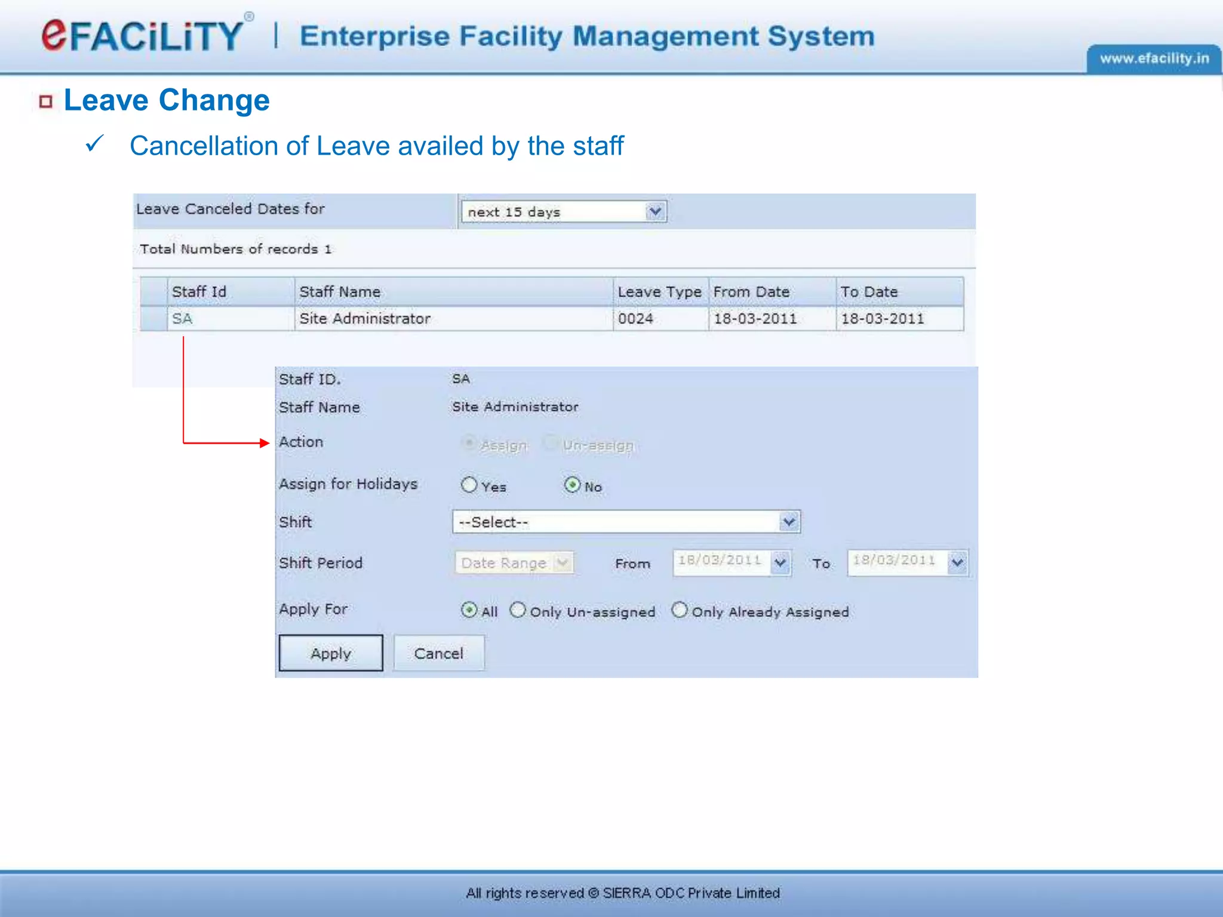Select the Assign action radio button
The image size is (1223, 917).
point(469,443)
